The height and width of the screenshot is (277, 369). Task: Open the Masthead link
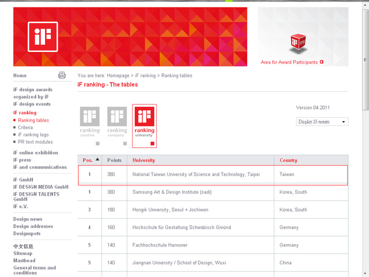click(x=24, y=260)
